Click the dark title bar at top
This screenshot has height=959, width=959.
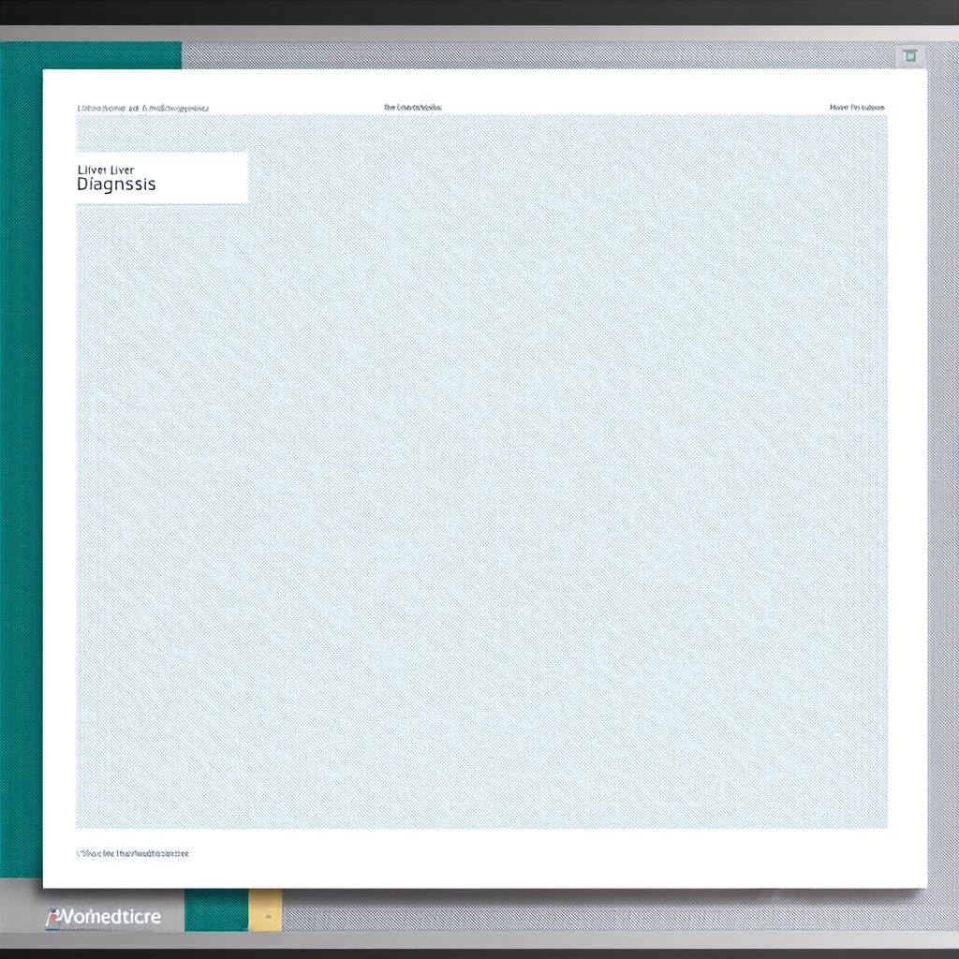[x=479, y=12]
